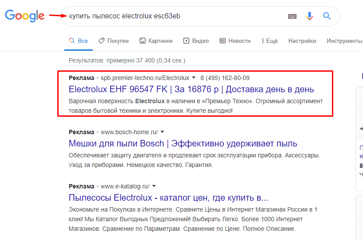Click the Картинки image icon
The height and width of the screenshot is (240, 363).
143,41
